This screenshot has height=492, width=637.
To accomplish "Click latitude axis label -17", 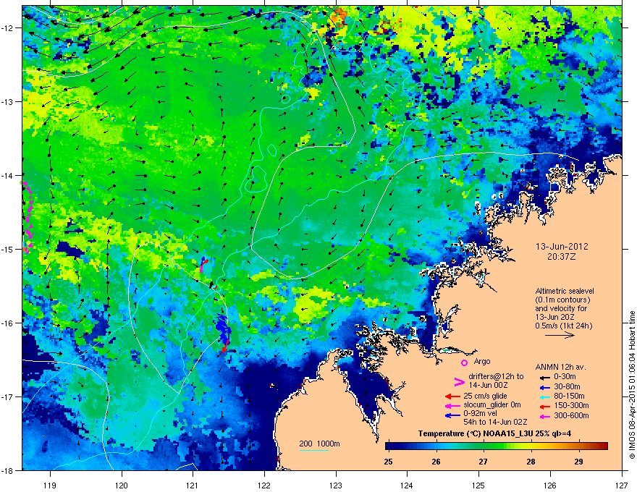I will pos(7,396).
